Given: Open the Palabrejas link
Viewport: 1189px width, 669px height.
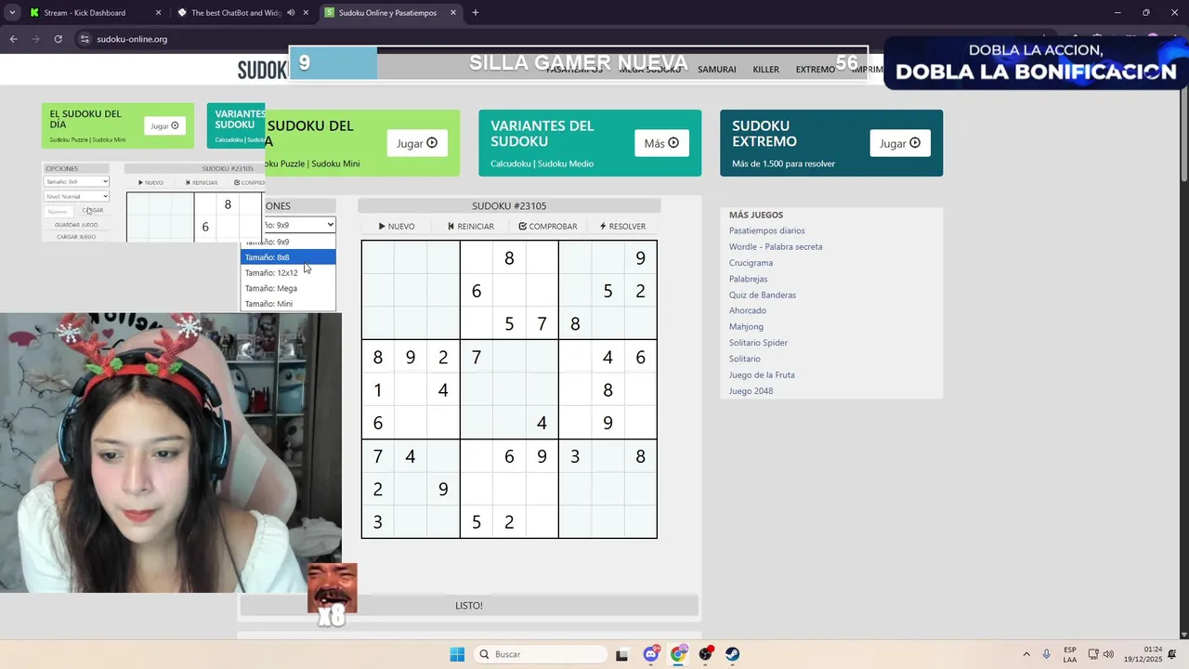Looking at the screenshot, I should (748, 279).
